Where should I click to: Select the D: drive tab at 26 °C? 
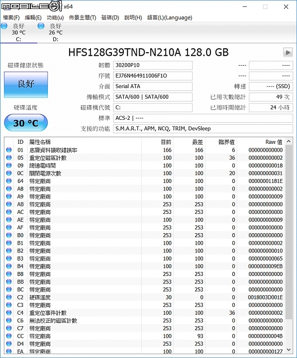point(56,32)
